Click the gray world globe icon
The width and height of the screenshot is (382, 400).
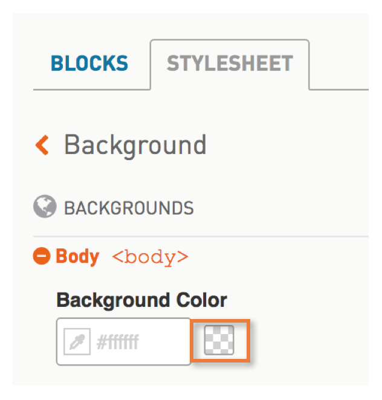pyautogui.click(x=45, y=206)
